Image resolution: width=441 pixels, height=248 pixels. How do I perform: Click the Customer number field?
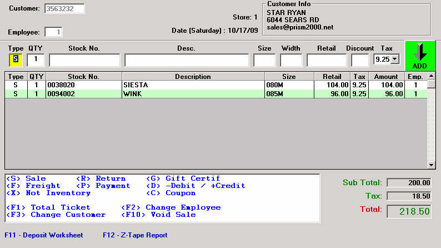[x=64, y=9]
